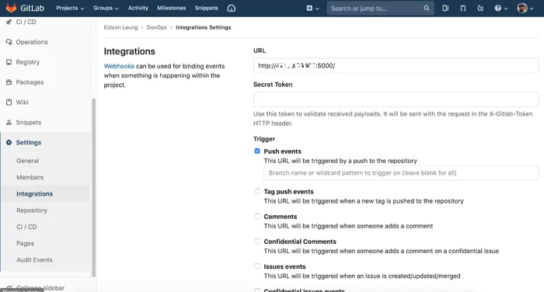
Task: Follow the Webhooks link
Action: 119,66
